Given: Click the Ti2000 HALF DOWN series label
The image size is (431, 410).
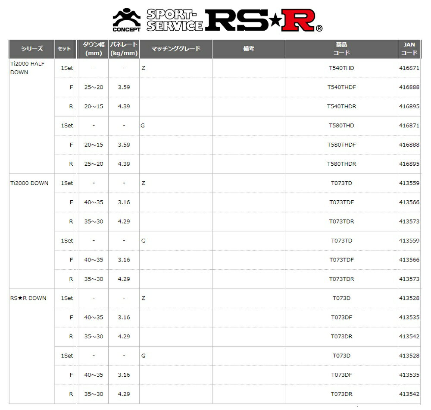Looking at the screenshot, I should pyautogui.click(x=27, y=68).
